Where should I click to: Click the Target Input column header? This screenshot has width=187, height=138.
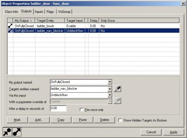click(75, 21)
